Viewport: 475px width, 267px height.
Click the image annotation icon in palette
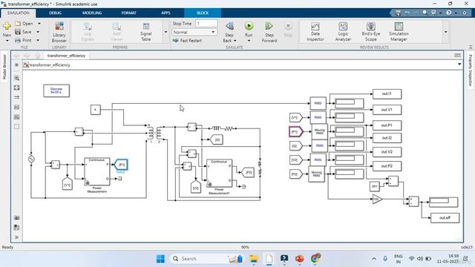[16, 117]
